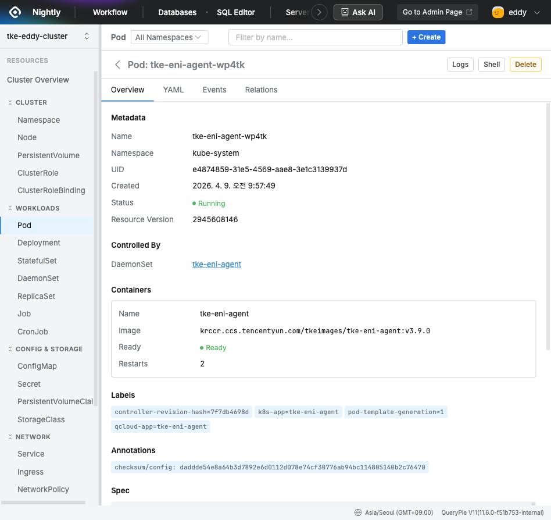Collapse the NETWORK sidebar section
The image size is (551, 520).
pos(10,437)
